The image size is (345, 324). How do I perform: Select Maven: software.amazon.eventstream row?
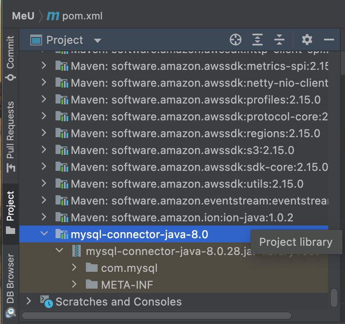point(174,201)
